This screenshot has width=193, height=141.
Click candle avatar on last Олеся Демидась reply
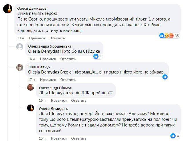click(31, 108)
